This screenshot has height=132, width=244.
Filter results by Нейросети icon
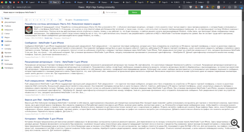click(2, 30)
